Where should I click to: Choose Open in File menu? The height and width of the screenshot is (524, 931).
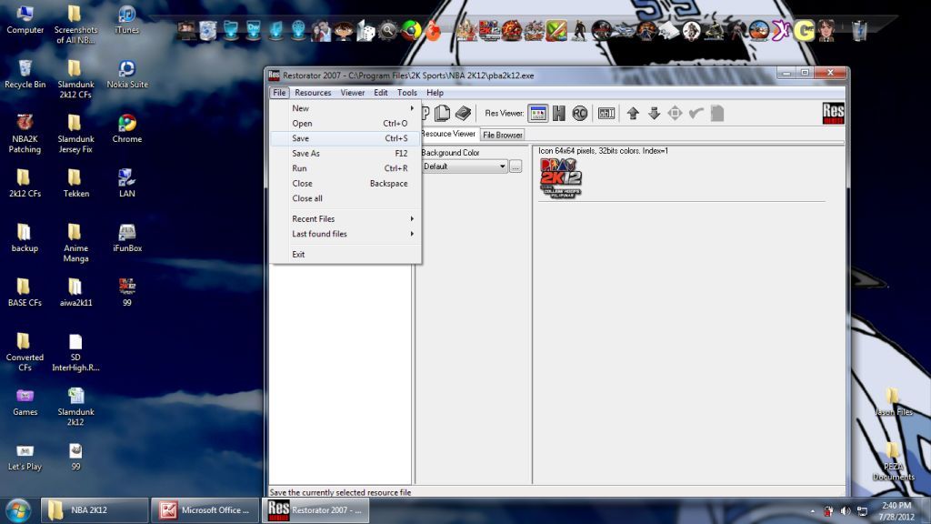(x=345, y=124)
